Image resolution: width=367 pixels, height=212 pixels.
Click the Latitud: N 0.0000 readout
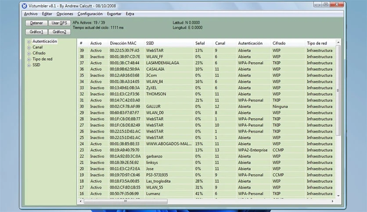point(186,23)
